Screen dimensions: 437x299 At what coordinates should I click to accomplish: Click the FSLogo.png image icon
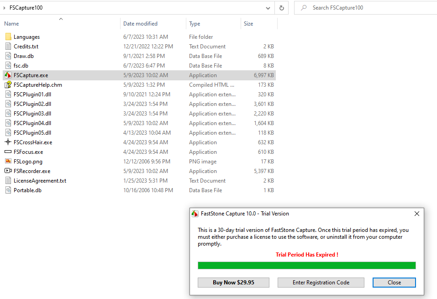(x=8, y=161)
